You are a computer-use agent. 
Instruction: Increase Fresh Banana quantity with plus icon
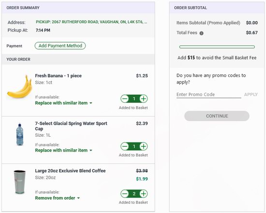click(x=144, y=99)
